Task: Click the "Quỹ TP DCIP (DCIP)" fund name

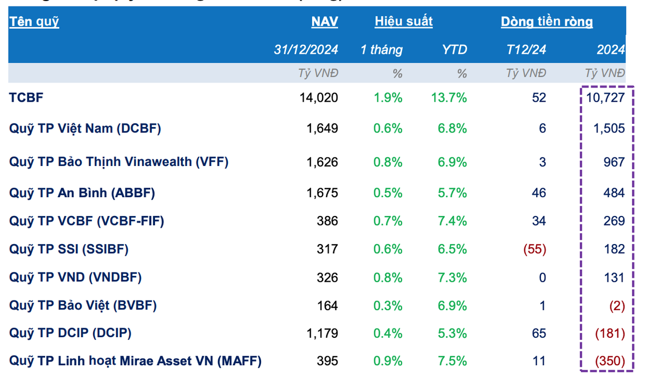Action: 70,333
